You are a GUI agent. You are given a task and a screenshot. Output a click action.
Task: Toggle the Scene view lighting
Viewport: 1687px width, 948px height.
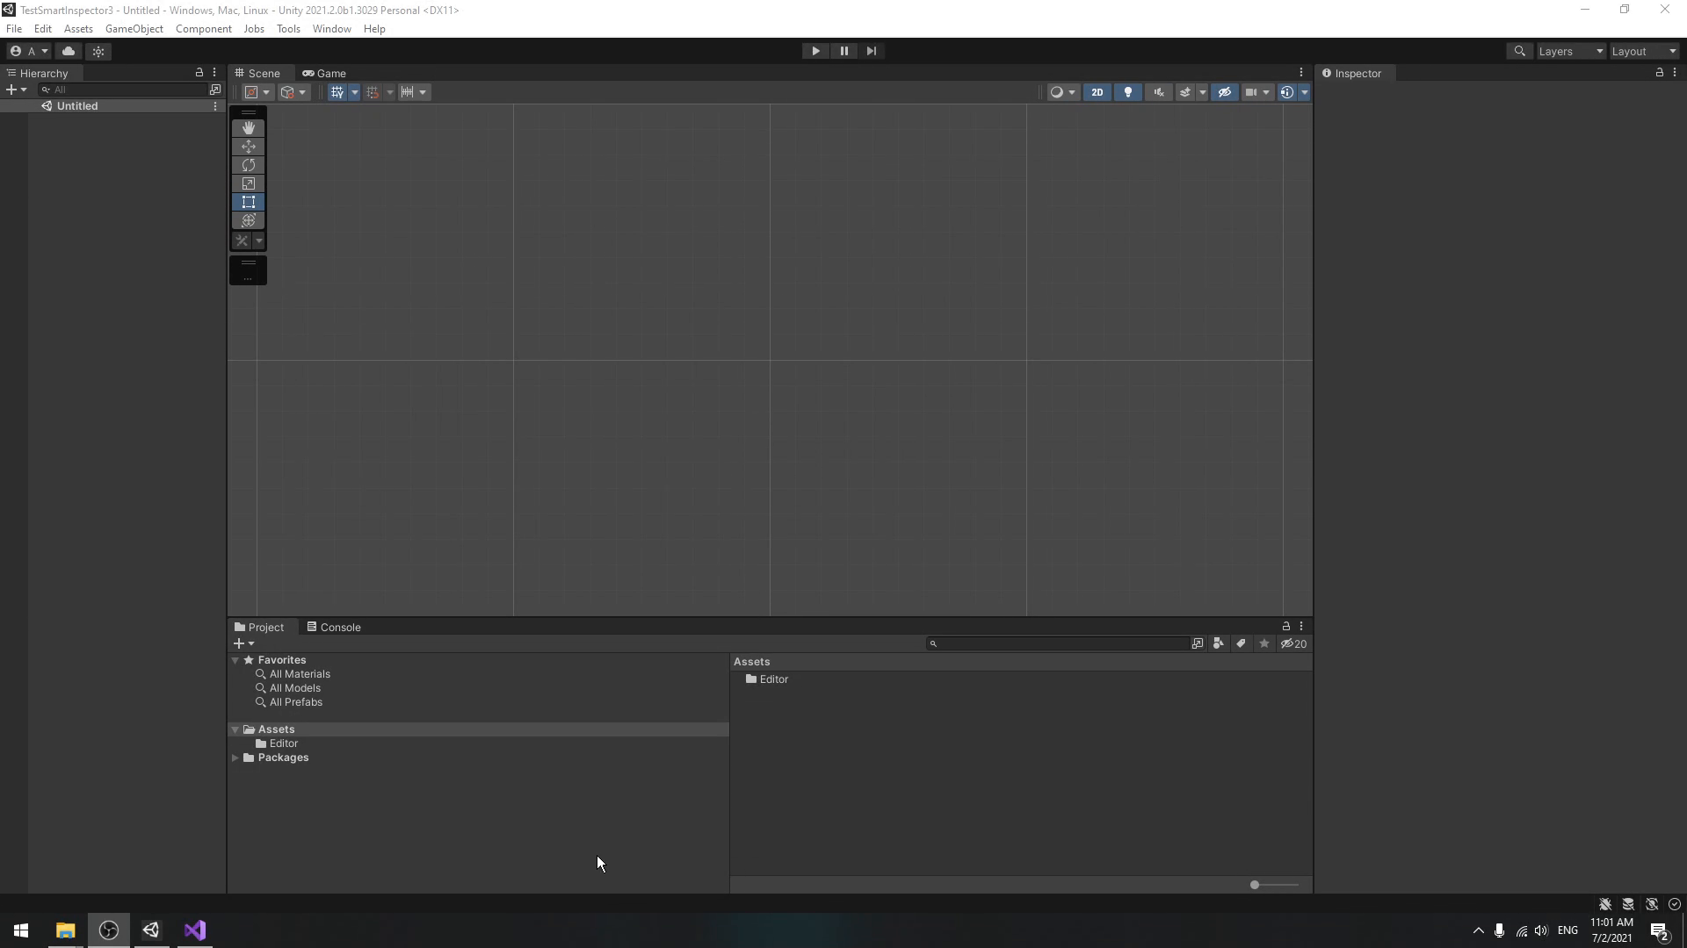tap(1126, 91)
